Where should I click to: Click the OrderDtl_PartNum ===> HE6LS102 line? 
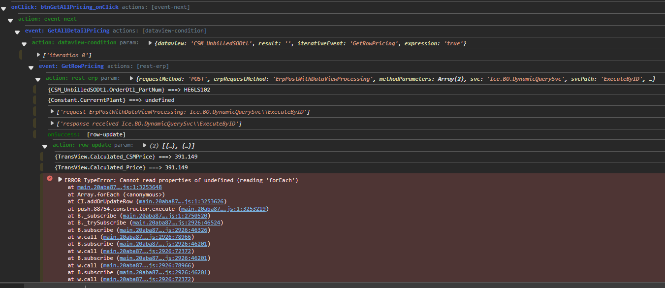pyautogui.click(x=129, y=90)
